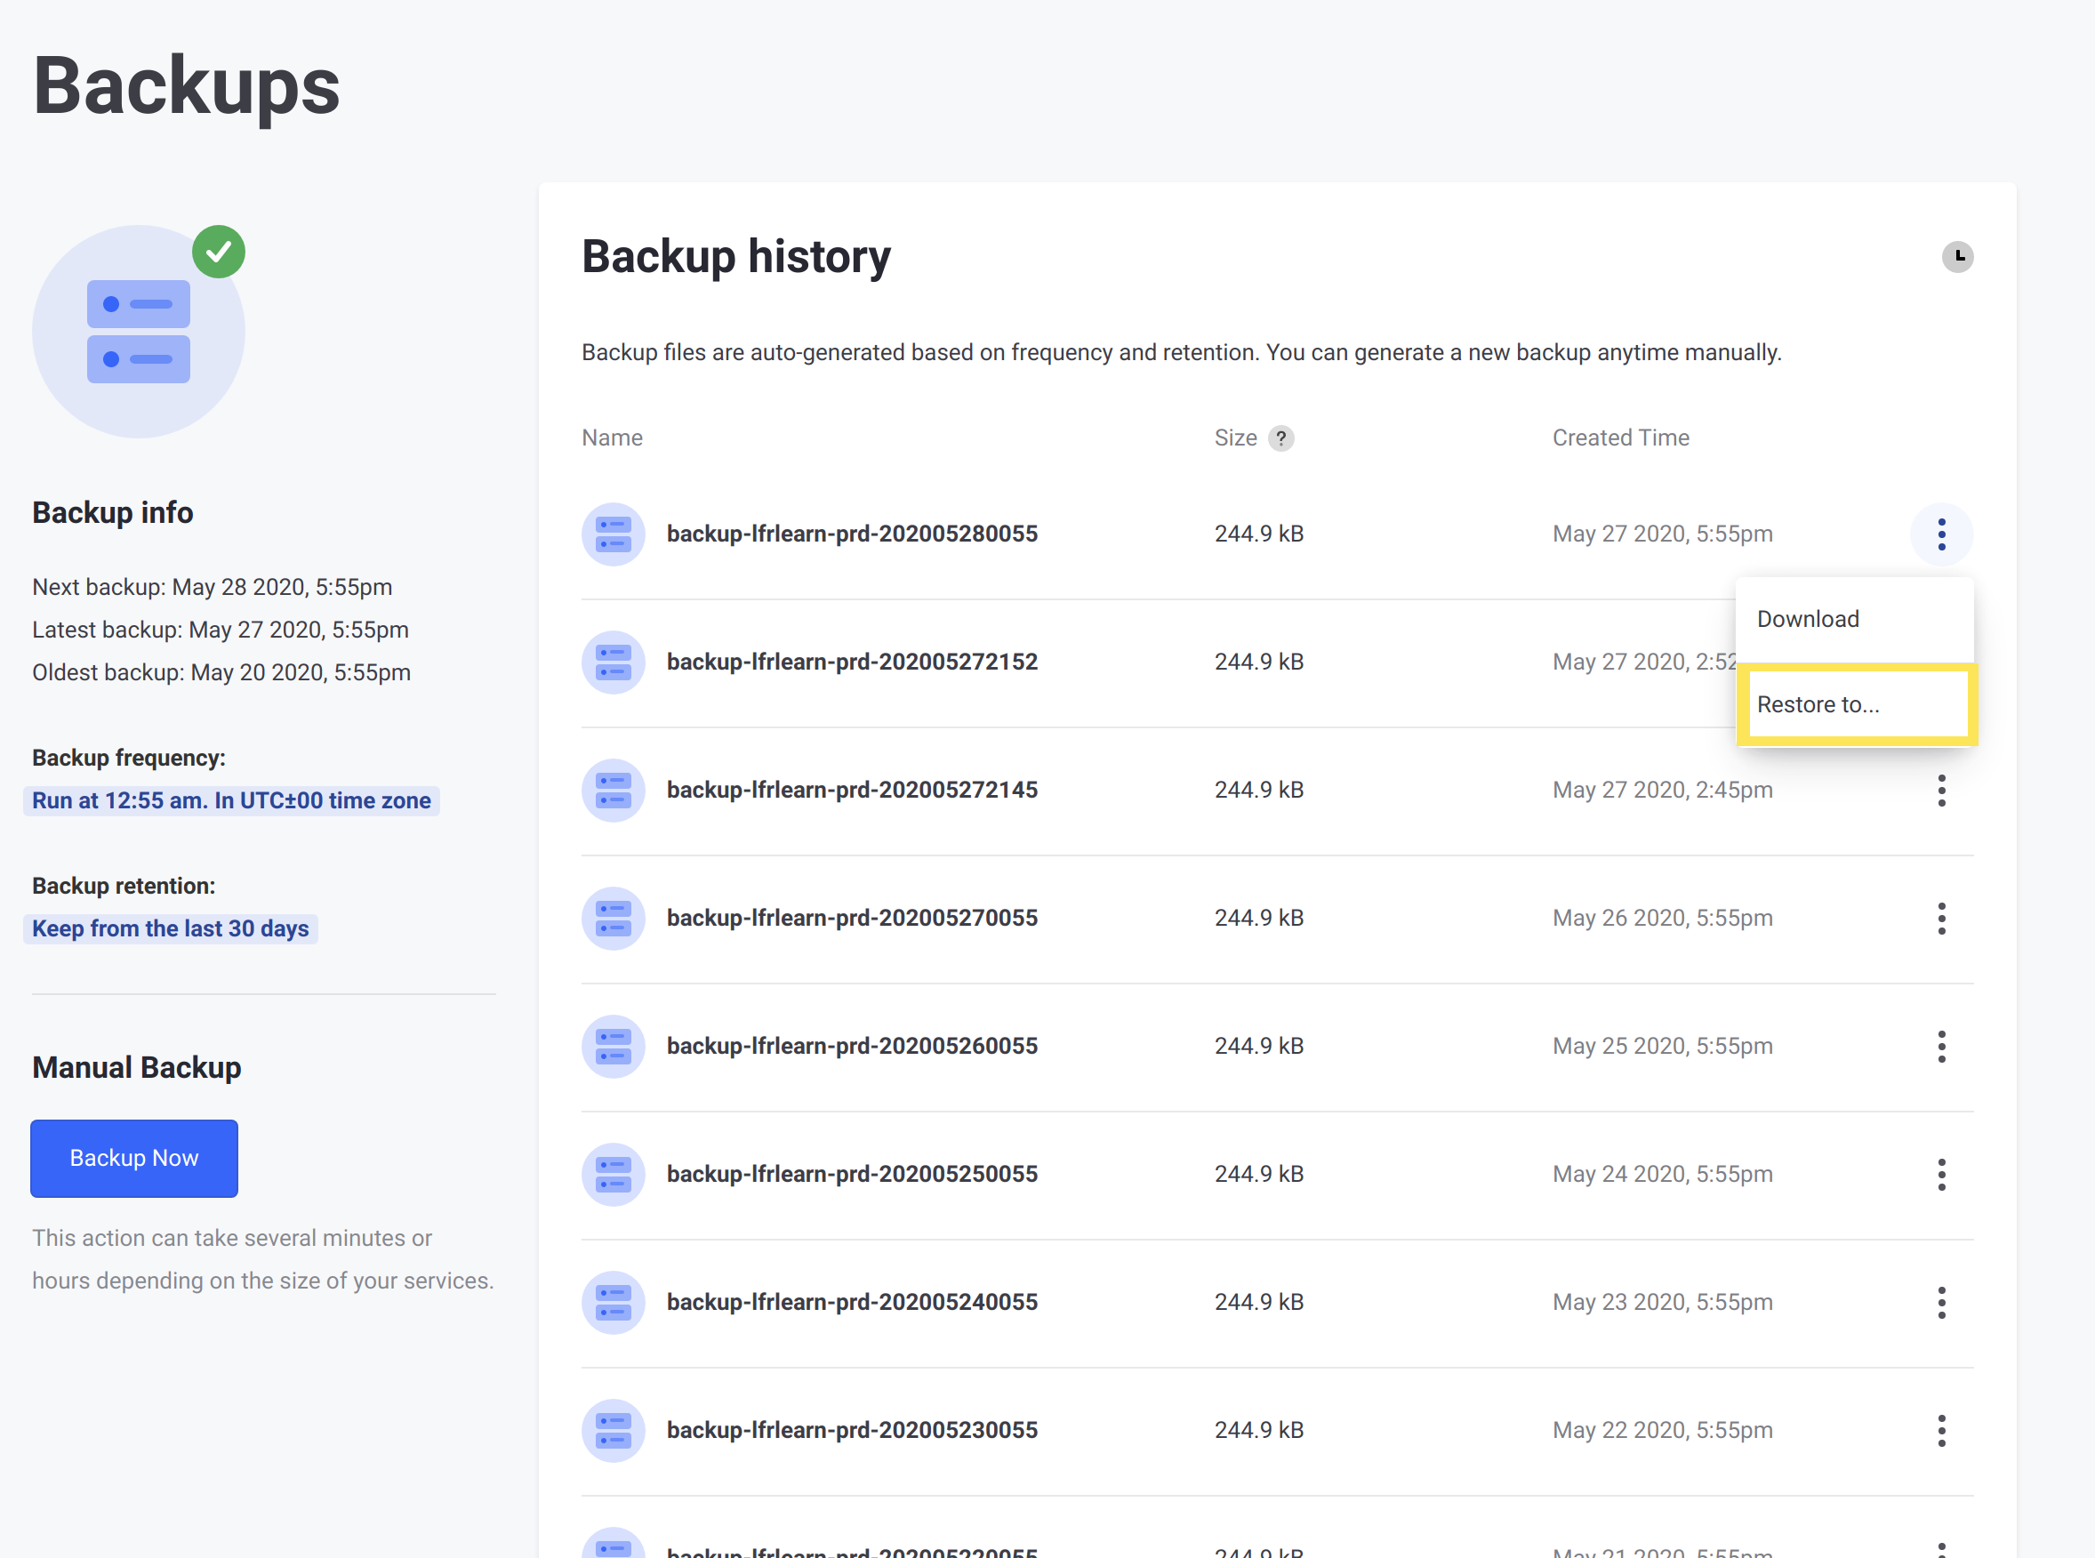The height and width of the screenshot is (1558, 2095).
Task: Click the Run at 12:55 am frequency link
Action: pyautogui.click(x=231, y=800)
